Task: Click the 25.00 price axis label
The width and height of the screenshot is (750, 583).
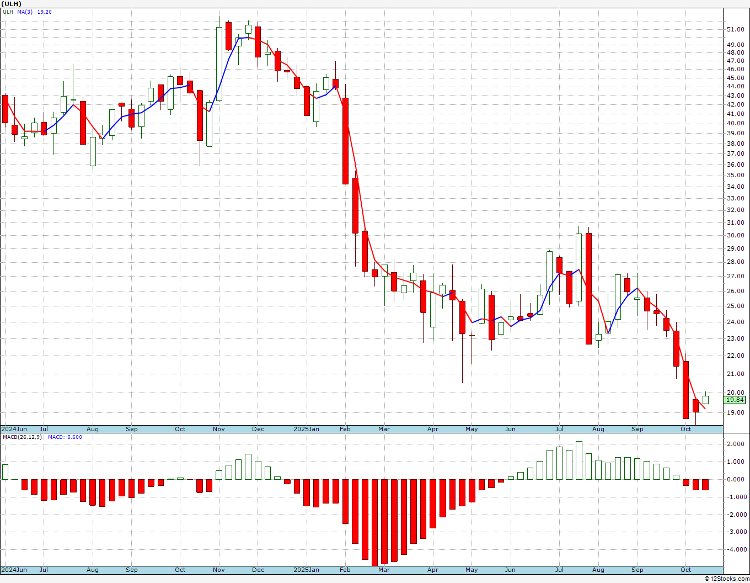Action: coord(735,306)
